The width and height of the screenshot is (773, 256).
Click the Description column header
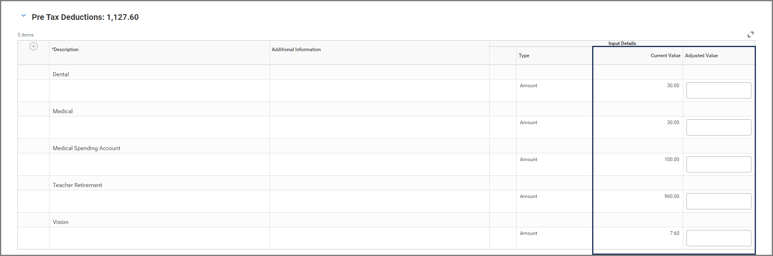tap(65, 49)
